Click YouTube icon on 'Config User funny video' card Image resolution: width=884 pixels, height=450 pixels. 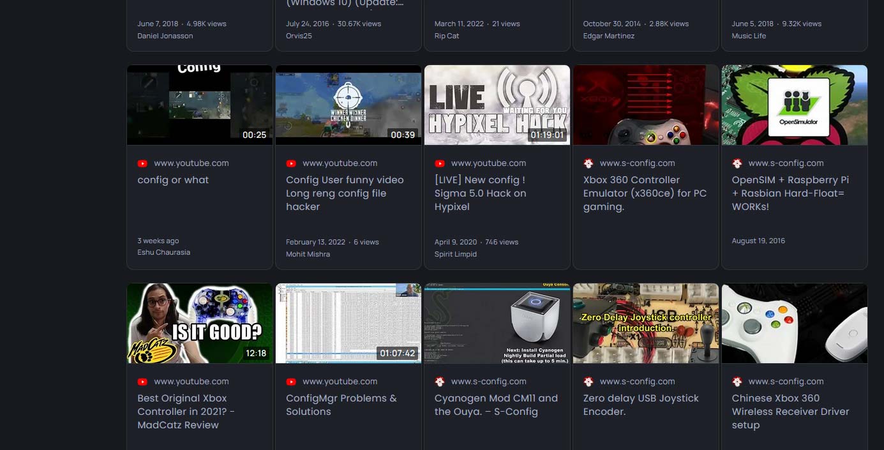(x=291, y=163)
